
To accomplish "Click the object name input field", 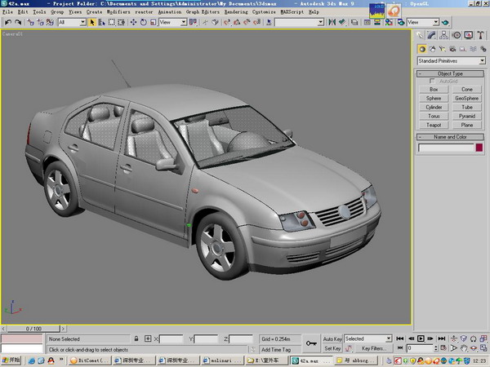I will click(x=446, y=148).
